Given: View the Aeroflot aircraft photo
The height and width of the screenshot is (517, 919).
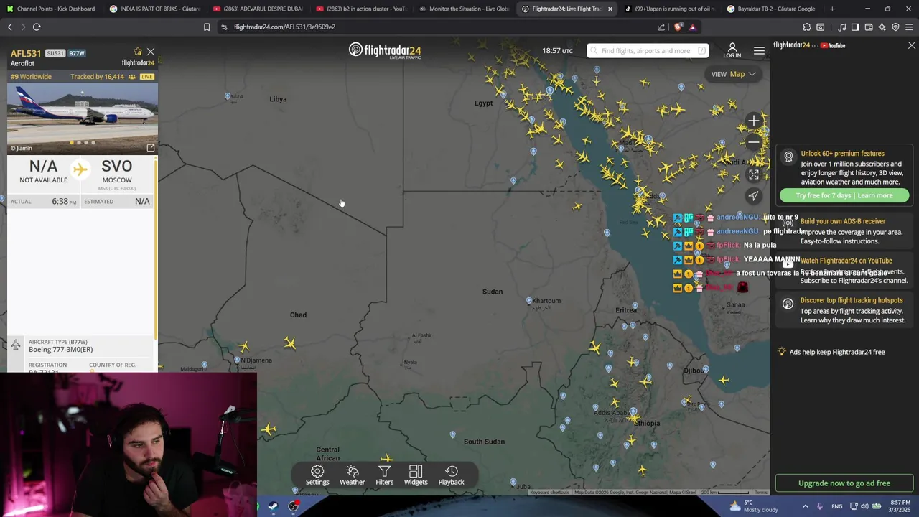Looking at the screenshot, I should 83,118.
